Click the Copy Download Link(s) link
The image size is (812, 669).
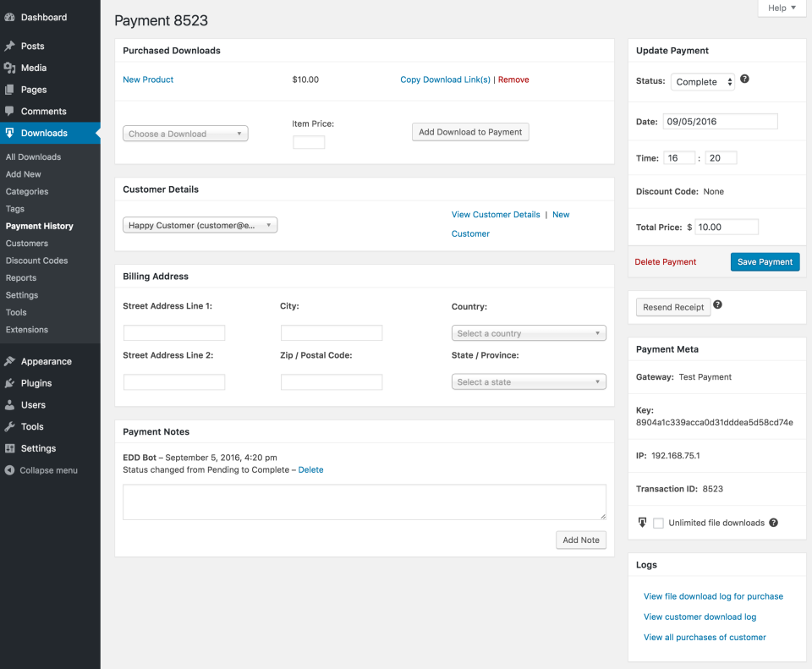click(x=445, y=80)
